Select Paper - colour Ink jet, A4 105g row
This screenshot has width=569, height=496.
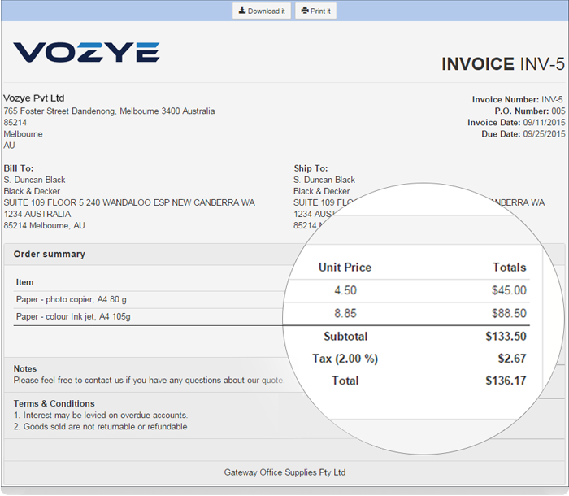click(x=73, y=316)
